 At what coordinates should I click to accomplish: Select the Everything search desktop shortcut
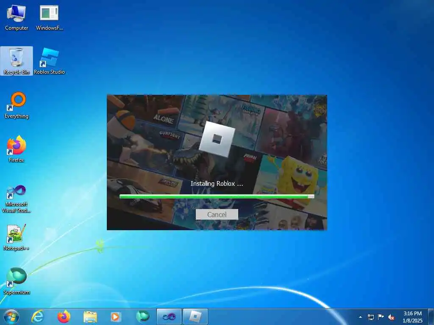pos(17,105)
